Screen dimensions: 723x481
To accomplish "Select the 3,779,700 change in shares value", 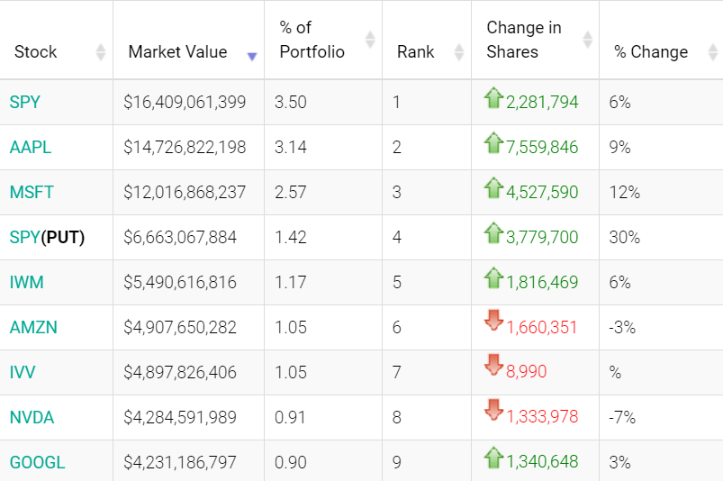I will click(x=542, y=237).
